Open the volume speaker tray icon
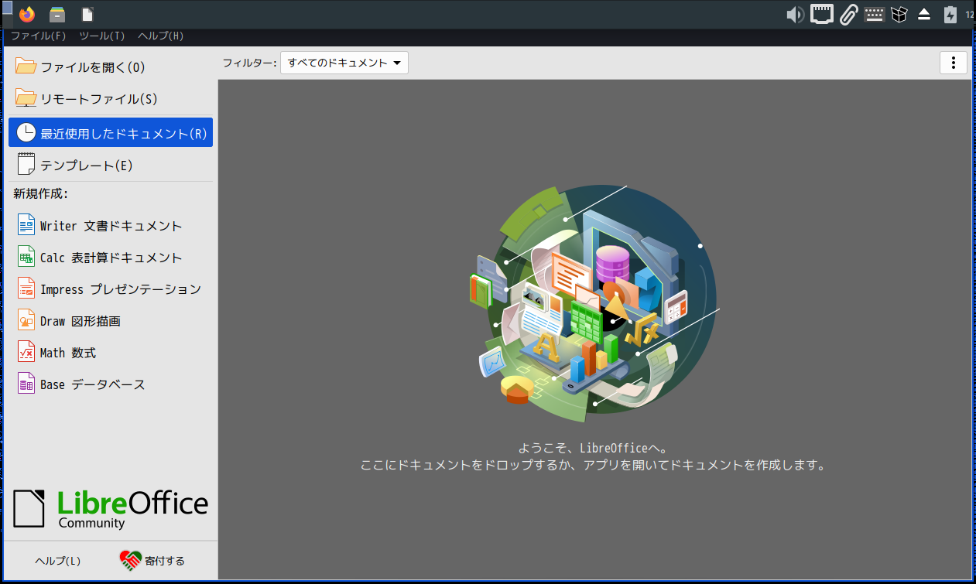Viewport: 976px width, 584px height. 795,14
